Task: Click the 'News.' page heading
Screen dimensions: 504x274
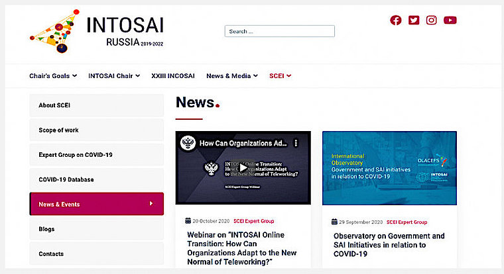Action: coord(198,103)
